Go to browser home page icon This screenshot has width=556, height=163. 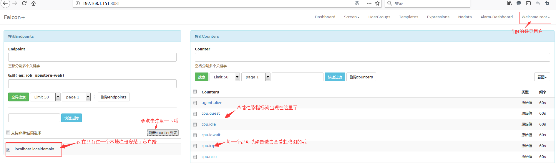pos(34,3)
